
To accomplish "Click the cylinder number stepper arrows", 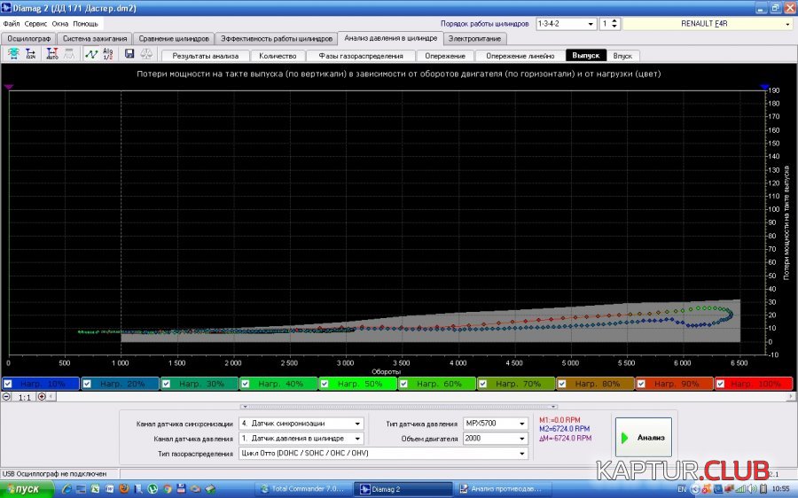I will (x=614, y=24).
